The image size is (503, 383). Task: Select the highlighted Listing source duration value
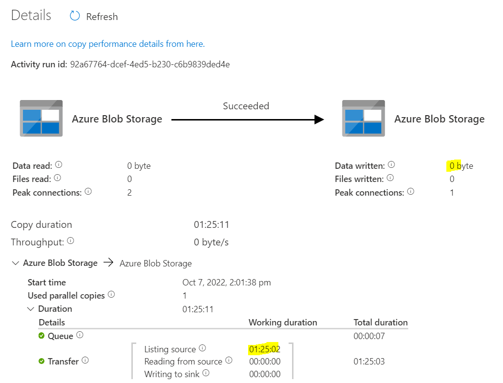pos(264,348)
